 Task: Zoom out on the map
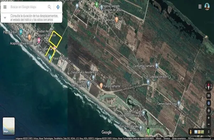click(x=209, y=124)
